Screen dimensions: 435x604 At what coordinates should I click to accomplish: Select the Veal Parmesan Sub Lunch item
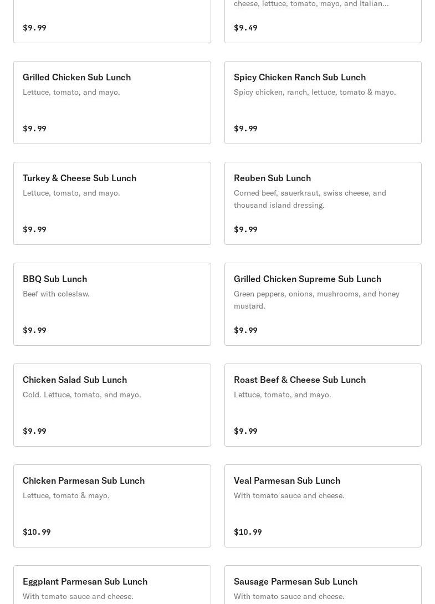[x=323, y=506]
